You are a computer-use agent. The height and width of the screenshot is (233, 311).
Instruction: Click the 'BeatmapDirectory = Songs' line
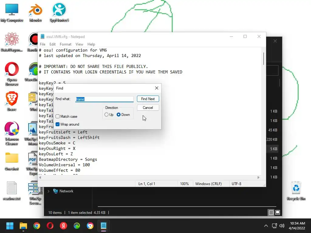coord(68,160)
